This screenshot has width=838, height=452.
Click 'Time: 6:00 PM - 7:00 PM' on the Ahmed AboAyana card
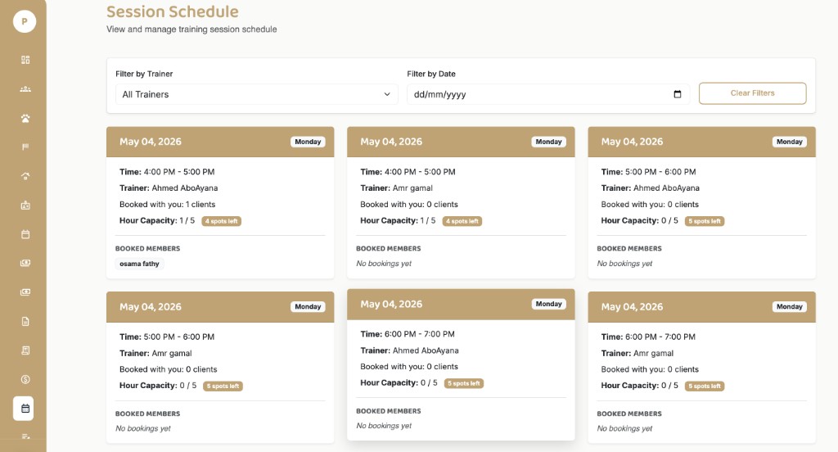408,334
